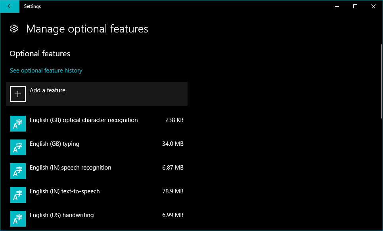Click the English (GB) typing language icon
This screenshot has width=383, height=231.
click(x=18, y=147)
